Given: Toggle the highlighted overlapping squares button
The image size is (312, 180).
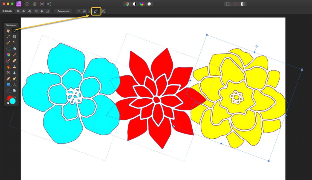Looking at the screenshot, I should point(96,11).
